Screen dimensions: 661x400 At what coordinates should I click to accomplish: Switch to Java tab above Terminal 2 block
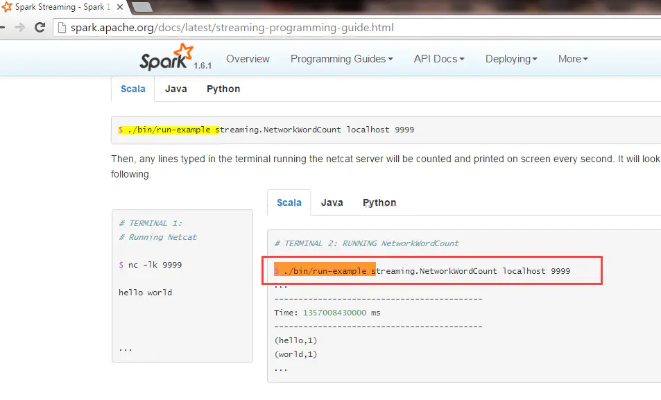point(332,202)
